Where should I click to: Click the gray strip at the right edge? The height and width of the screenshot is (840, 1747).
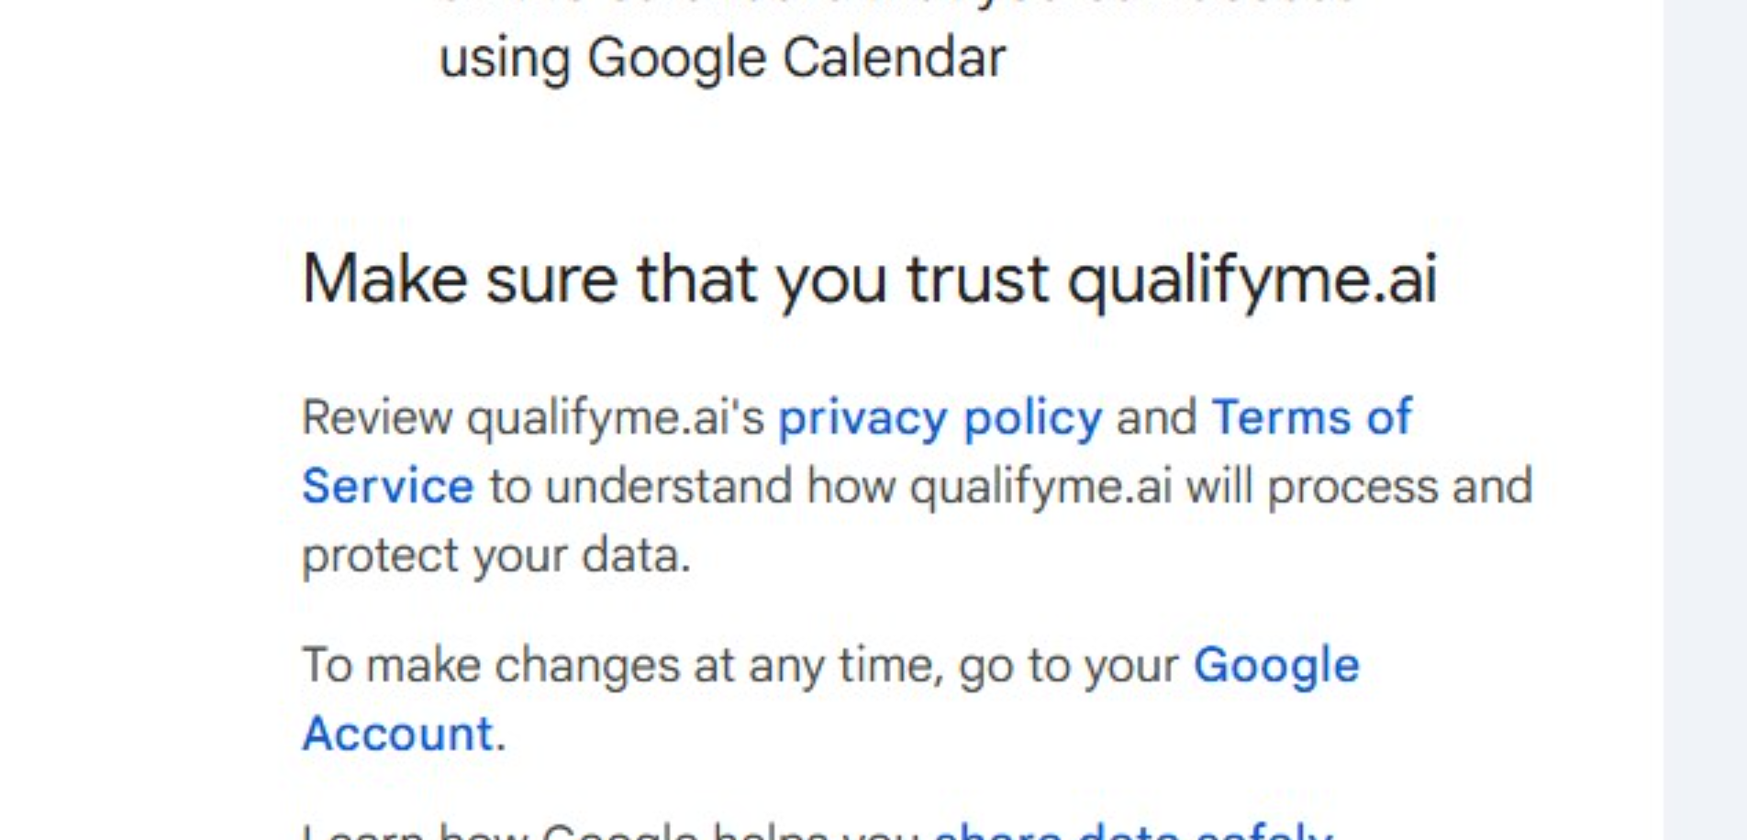[x=1705, y=420]
